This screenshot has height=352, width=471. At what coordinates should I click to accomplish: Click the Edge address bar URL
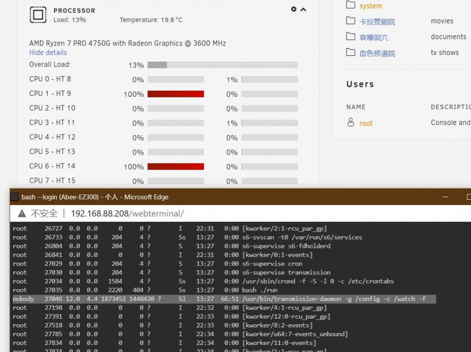click(x=127, y=213)
